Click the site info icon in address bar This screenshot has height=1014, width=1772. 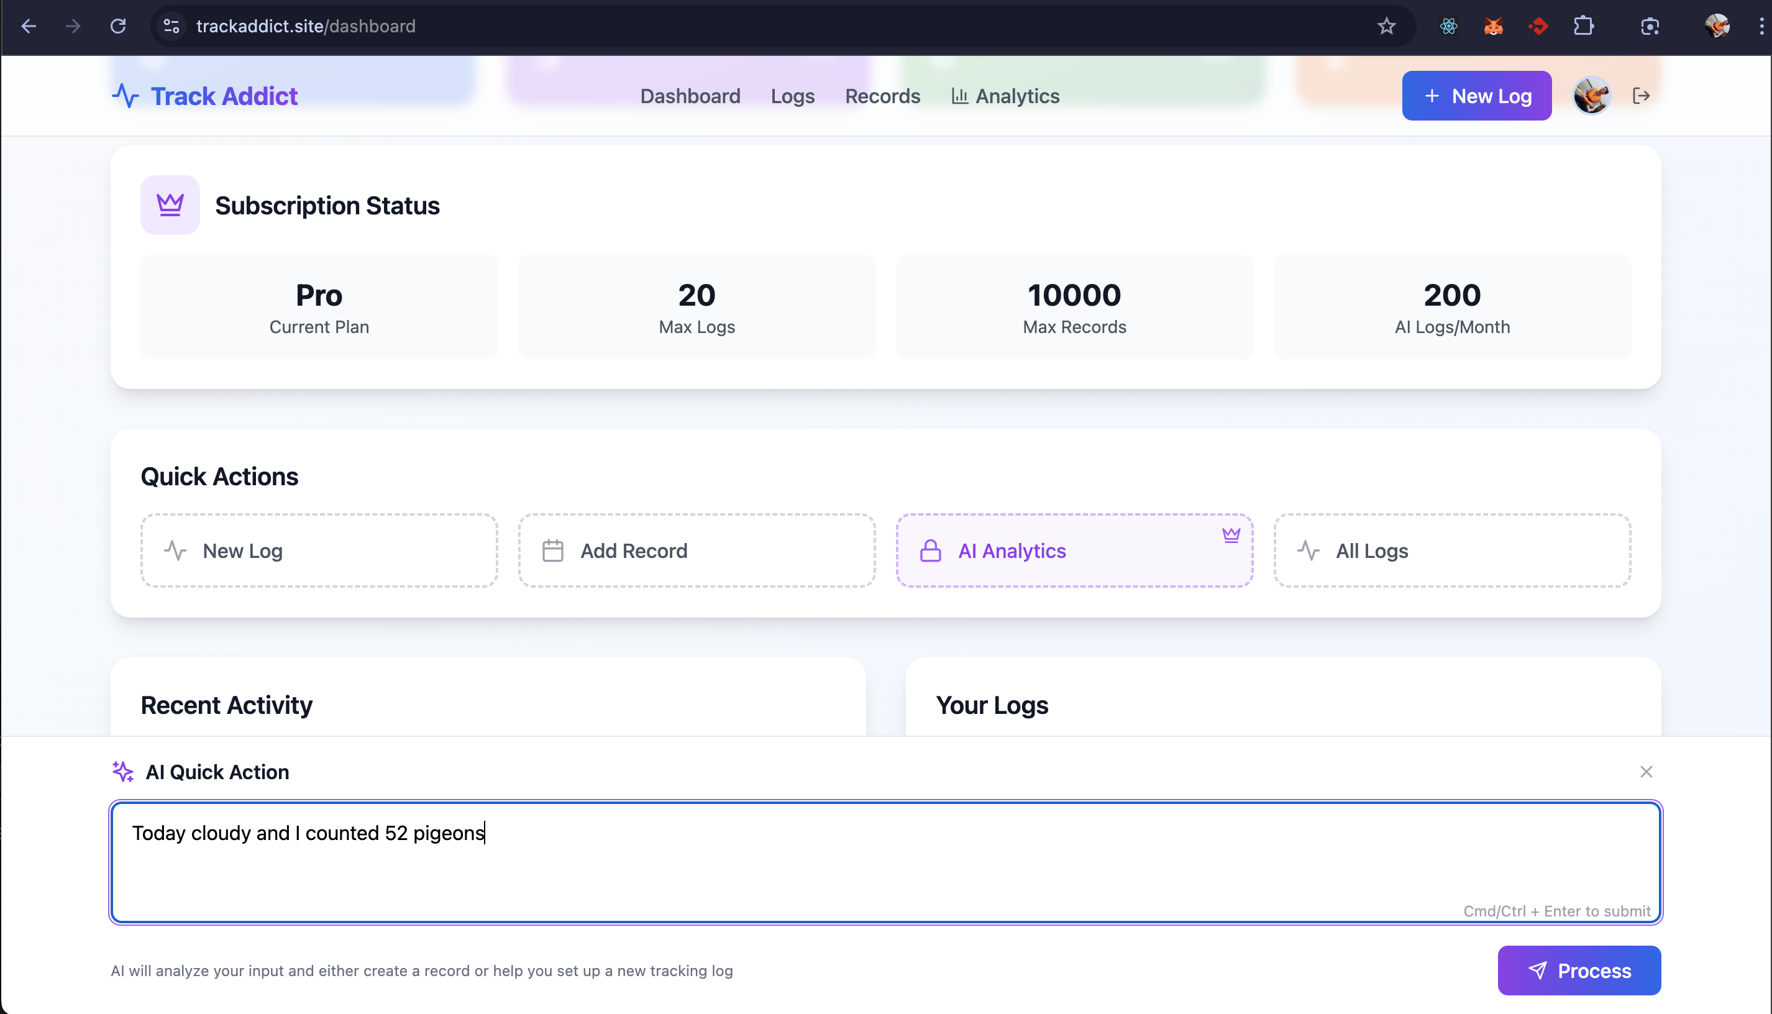coord(171,27)
